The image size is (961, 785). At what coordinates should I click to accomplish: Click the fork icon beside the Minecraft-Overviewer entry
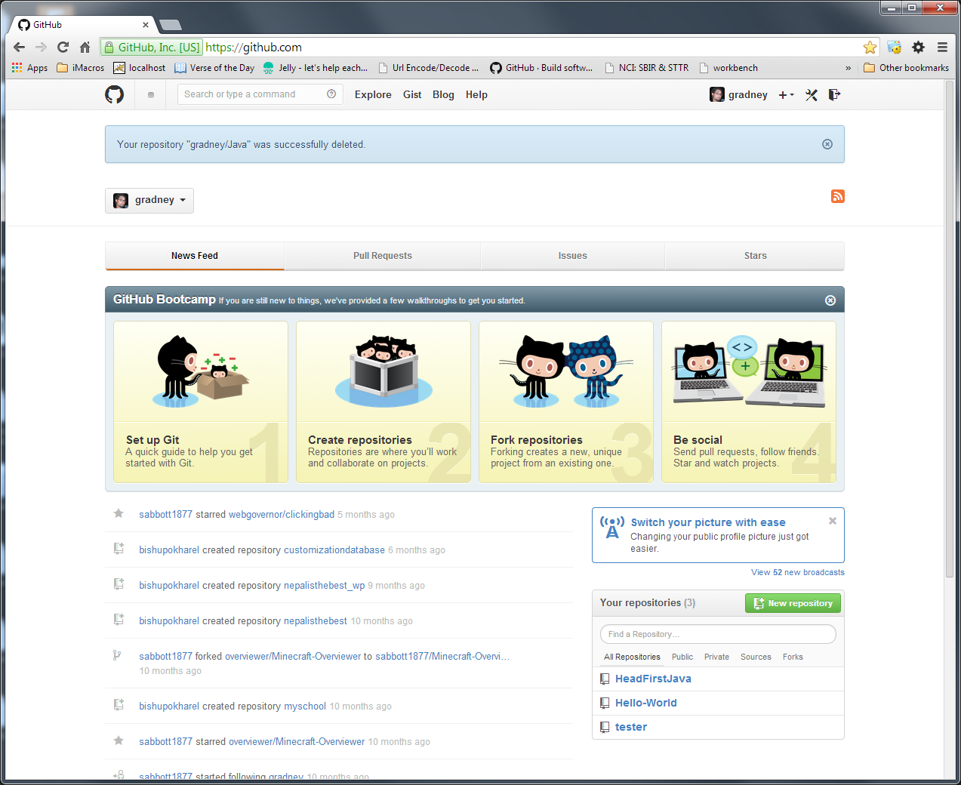pyautogui.click(x=119, y=656)
